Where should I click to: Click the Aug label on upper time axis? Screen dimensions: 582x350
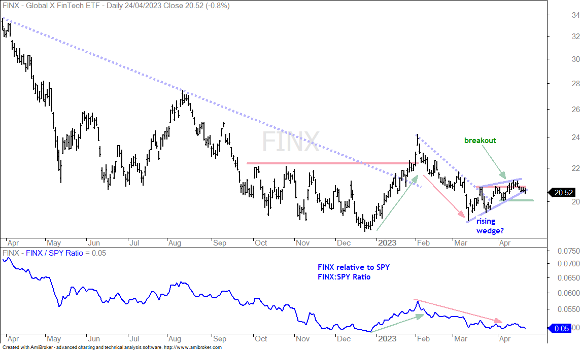point(175,243)
